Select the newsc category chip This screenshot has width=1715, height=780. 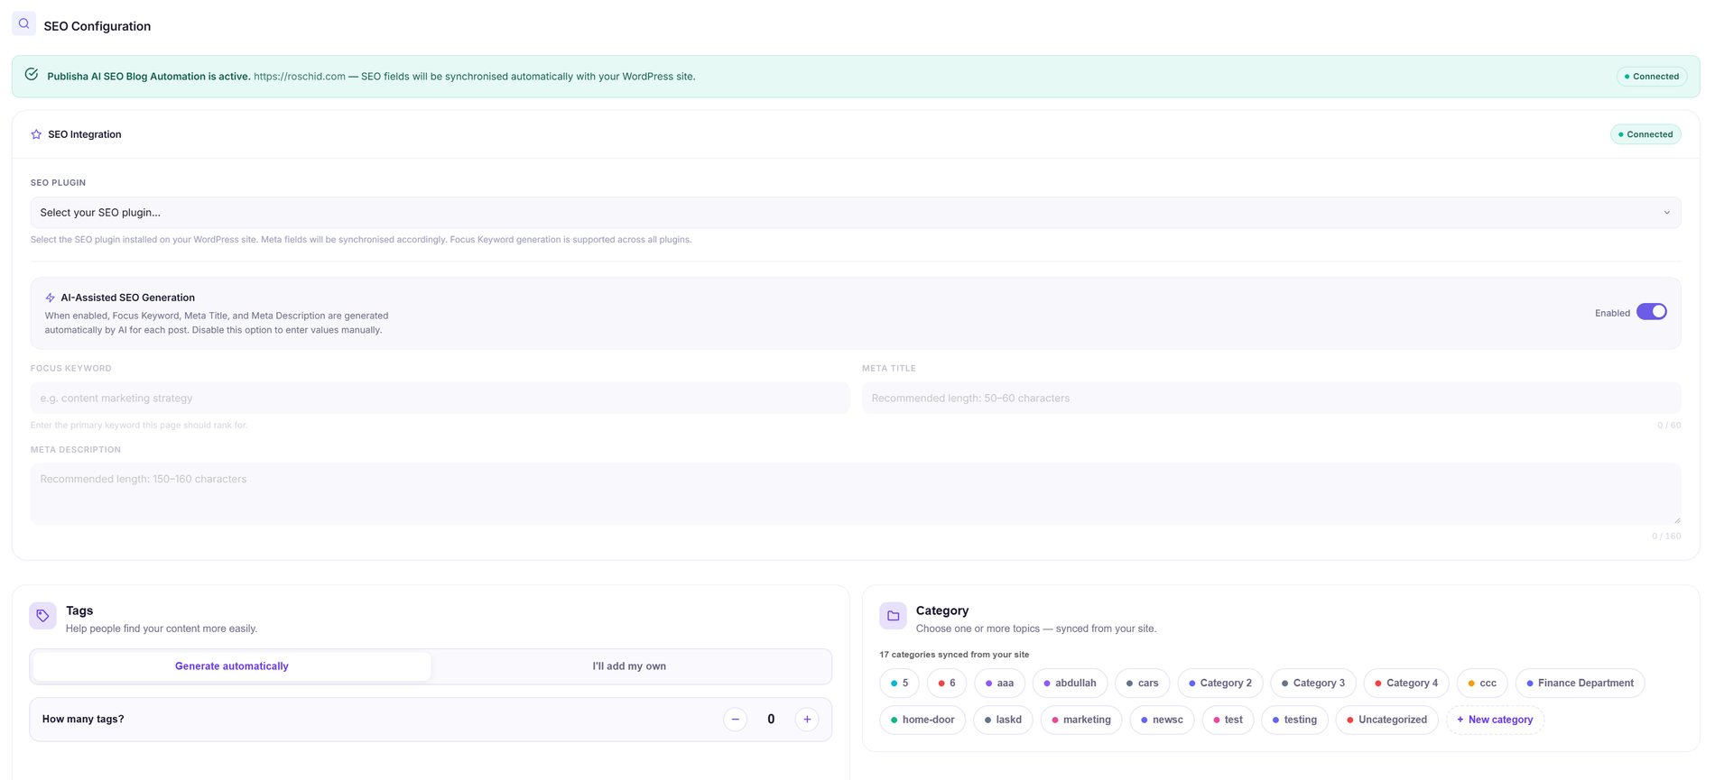click(x=1162, y=720)
